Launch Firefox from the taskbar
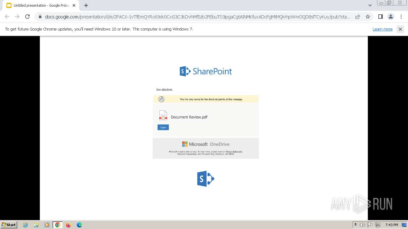Image resolution: width=408 pixels, height=229 pixels. (68, 225)
